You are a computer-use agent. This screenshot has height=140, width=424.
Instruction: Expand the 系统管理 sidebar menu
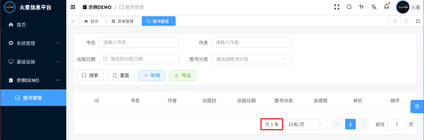click(x=33, y=43)
